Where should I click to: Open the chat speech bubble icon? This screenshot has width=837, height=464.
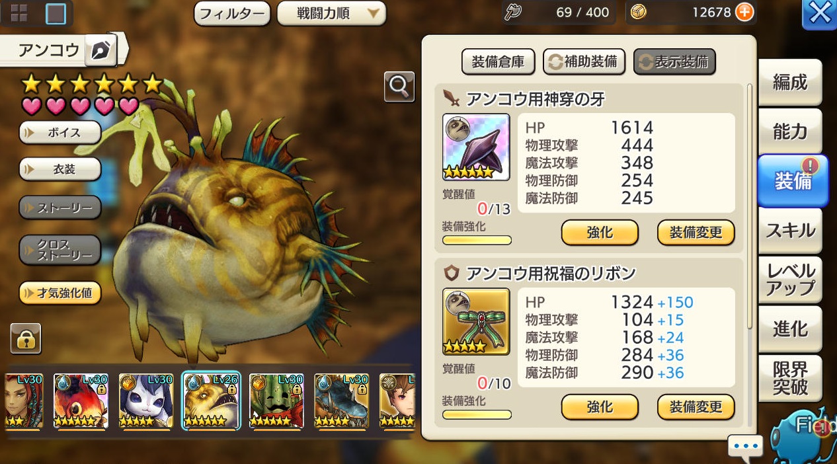(x=746, y=446)
